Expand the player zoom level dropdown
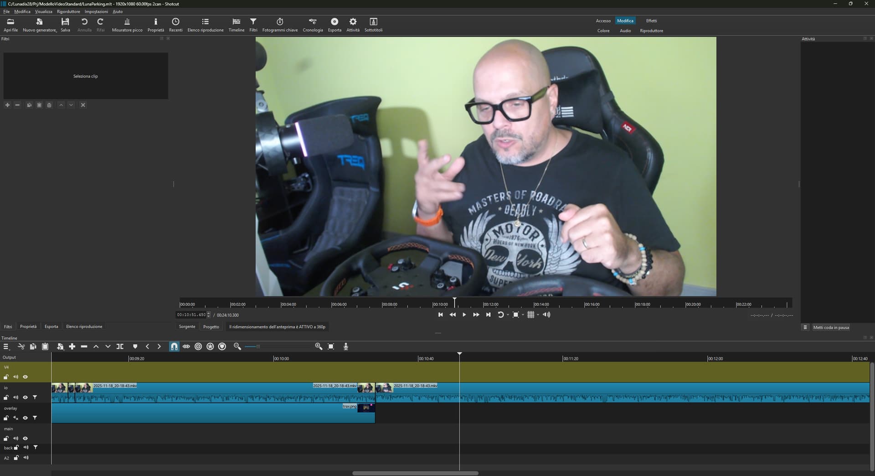This screenshot has height=476, width=875. (x=523, y=315)
